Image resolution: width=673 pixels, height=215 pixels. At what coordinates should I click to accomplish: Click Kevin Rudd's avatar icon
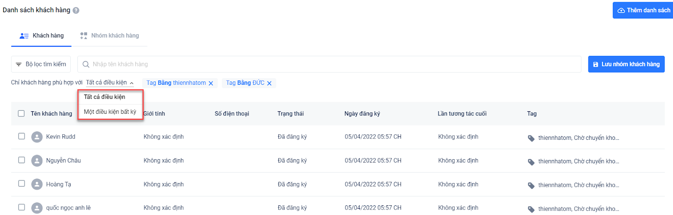(37, 137)
